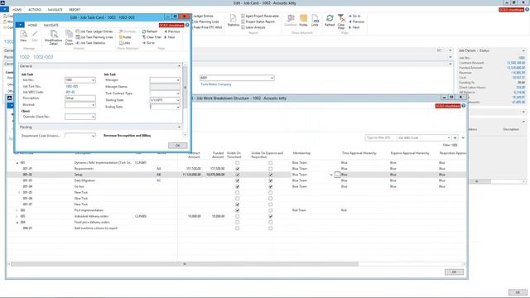Collapse the 001 node in the WBS tree

click(x=17, y=163)
